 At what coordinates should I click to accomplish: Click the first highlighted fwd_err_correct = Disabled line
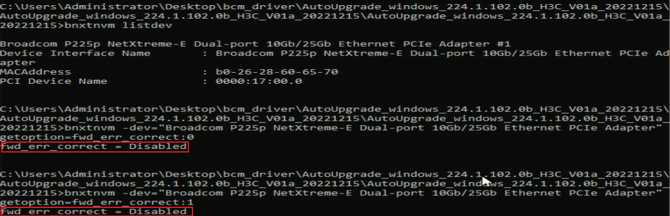point(94,147)
